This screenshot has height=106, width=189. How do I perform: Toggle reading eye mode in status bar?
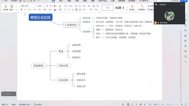pyautogui.click(x=123, y=104)
